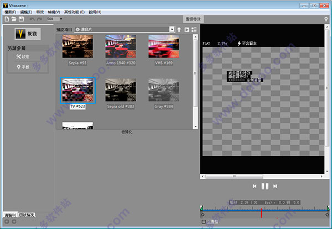Click the 'Sepia #93' label text

[x=77, y=63]
